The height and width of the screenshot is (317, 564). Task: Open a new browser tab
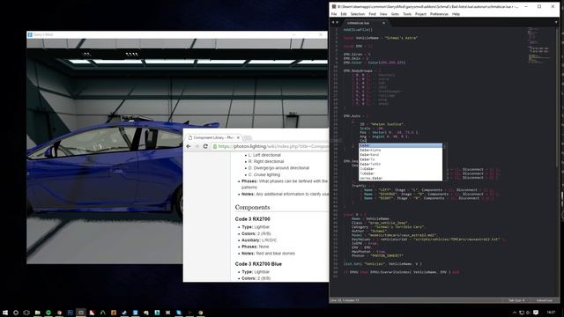pyautogui.click(x=248, y=138)
